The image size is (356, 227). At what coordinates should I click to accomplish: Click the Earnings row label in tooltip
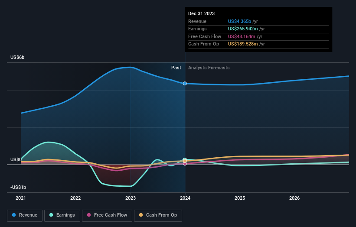click(198, 29)
